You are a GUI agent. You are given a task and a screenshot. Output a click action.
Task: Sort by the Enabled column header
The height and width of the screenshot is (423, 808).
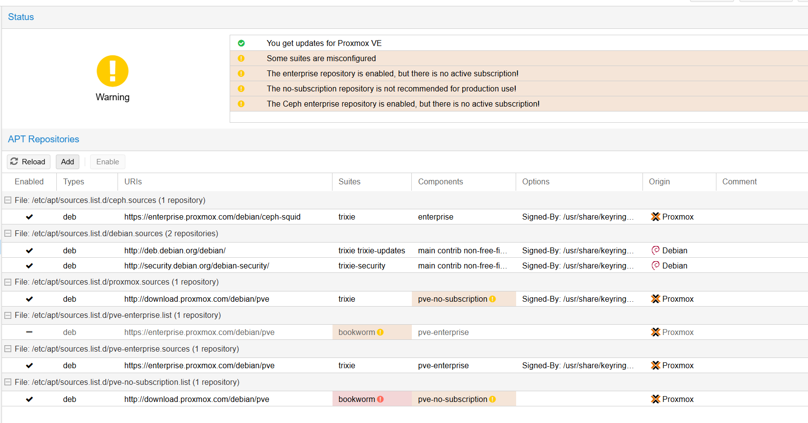click(29, 181)
